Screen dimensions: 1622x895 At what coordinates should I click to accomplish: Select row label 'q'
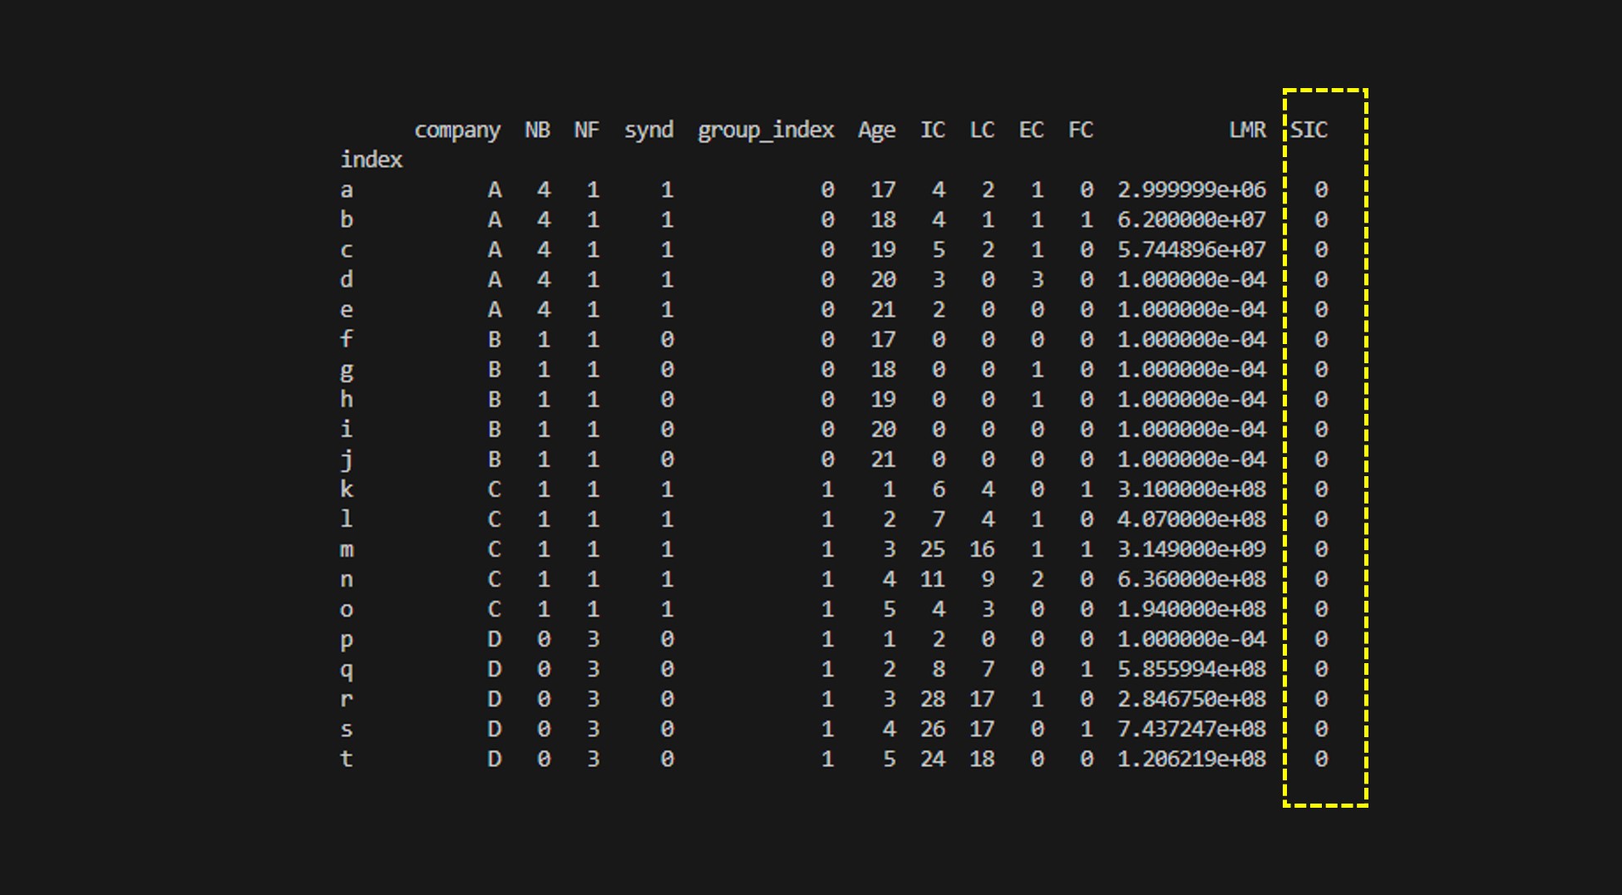pos(347,671)
